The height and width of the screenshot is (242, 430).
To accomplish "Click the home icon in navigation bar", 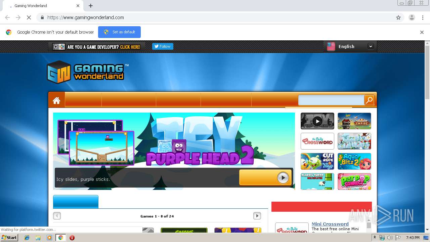I will [56, 100].
